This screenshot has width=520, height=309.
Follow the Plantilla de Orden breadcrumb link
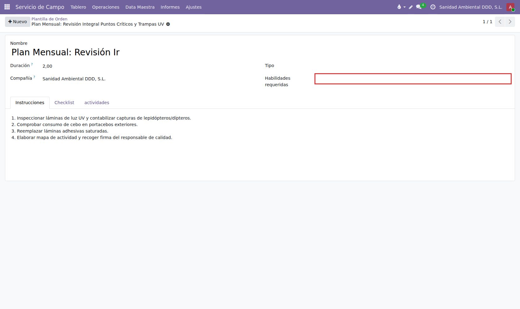pyautogui.click(x=50, y=19)
